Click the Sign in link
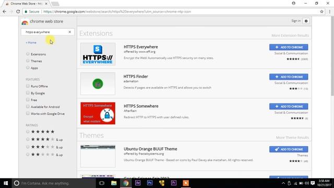 [296, 21]
